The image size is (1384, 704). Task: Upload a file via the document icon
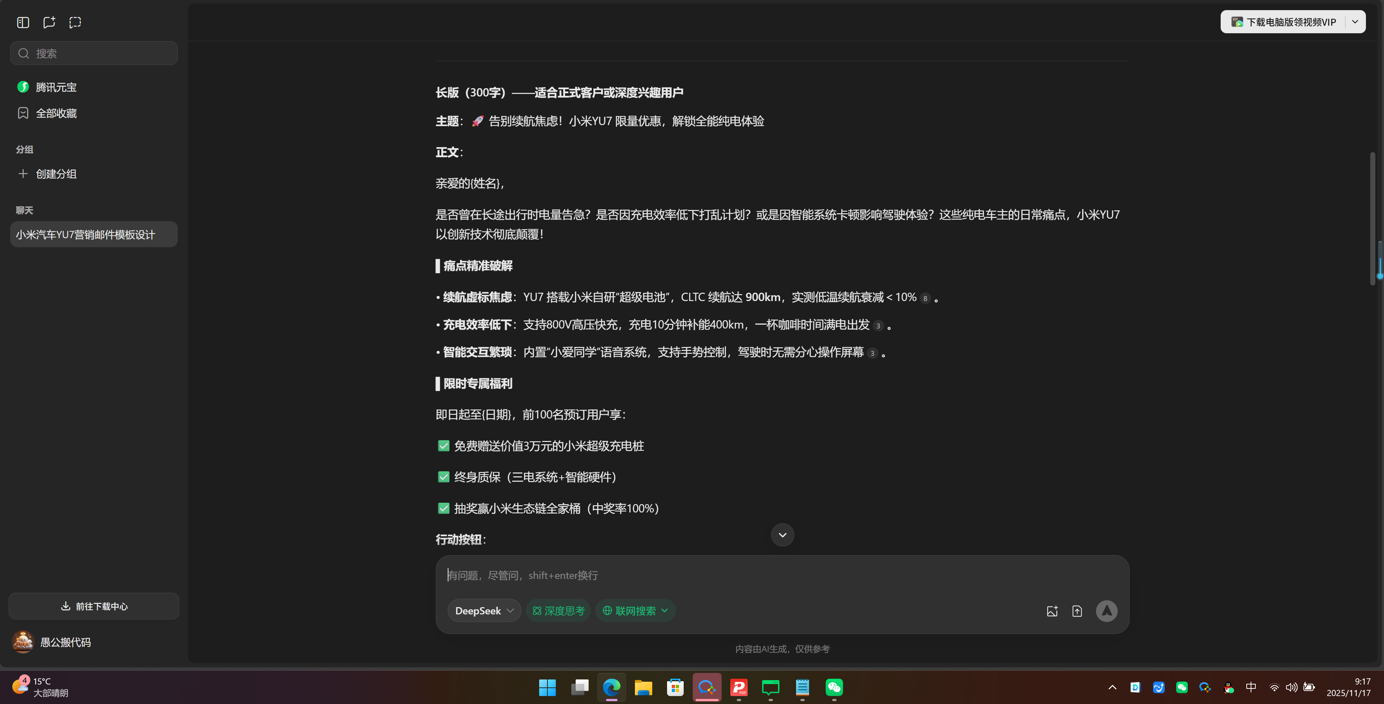[x=1077, y=610]
